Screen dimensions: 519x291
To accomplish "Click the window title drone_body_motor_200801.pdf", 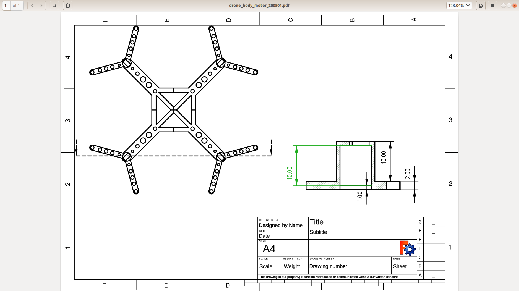I will point(259,5).
